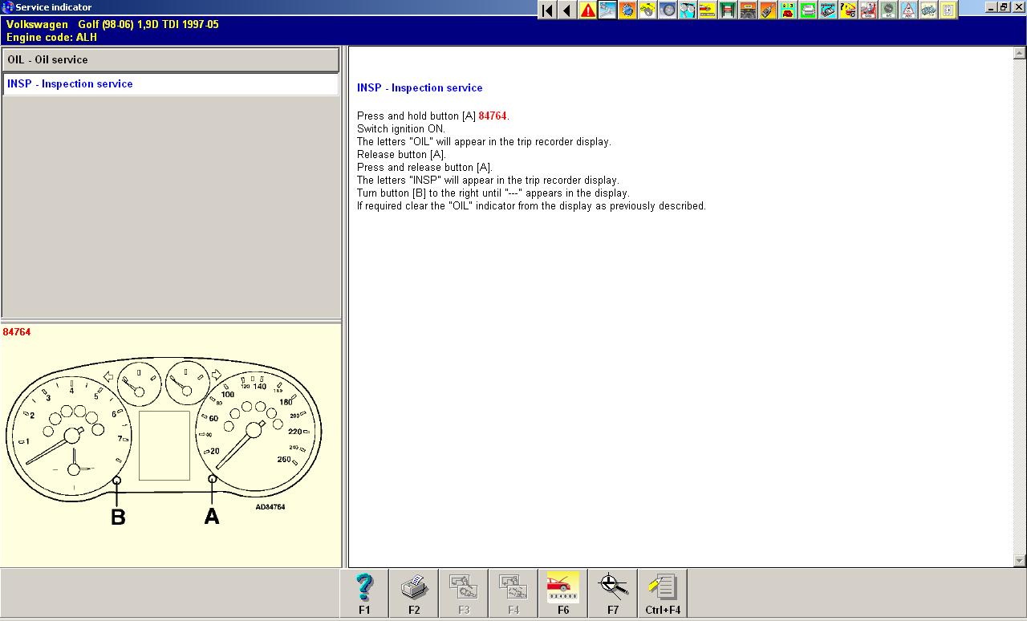
Task: Click the scrollbar up arrow in instructions pane
Action: 1020,54
